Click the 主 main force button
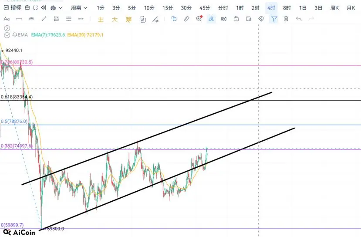This screenshot has height=237, width=361. click(x=101, y=19)
